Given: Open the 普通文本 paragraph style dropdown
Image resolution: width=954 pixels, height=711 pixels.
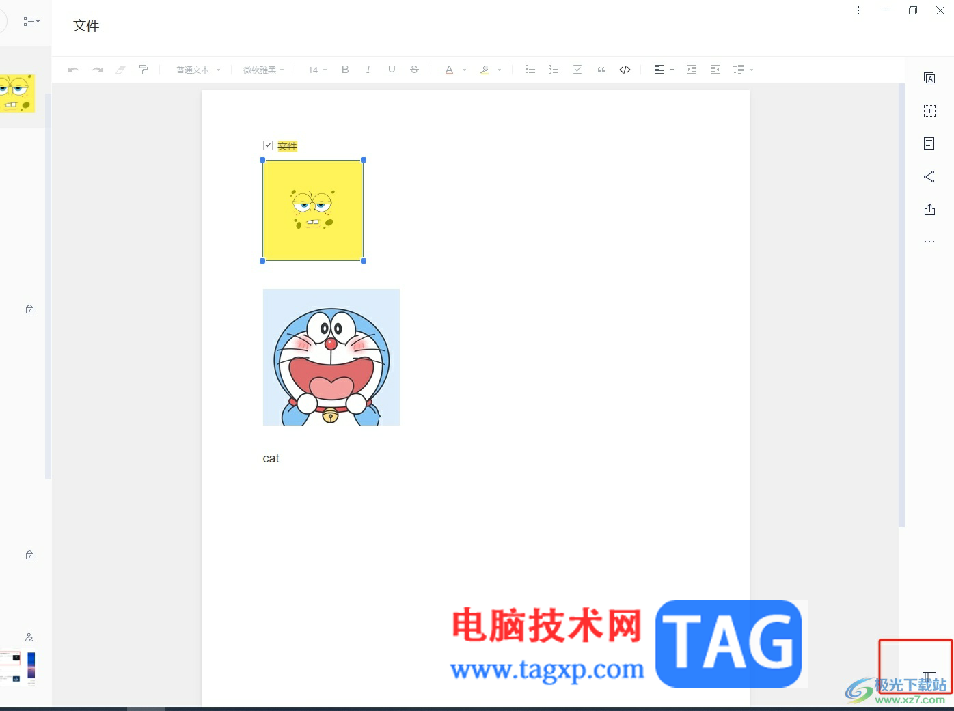Looking at the screenshot, I should [198, 70].
